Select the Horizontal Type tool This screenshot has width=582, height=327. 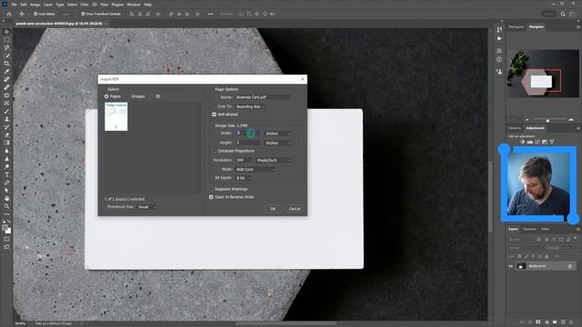coord(6,174)
